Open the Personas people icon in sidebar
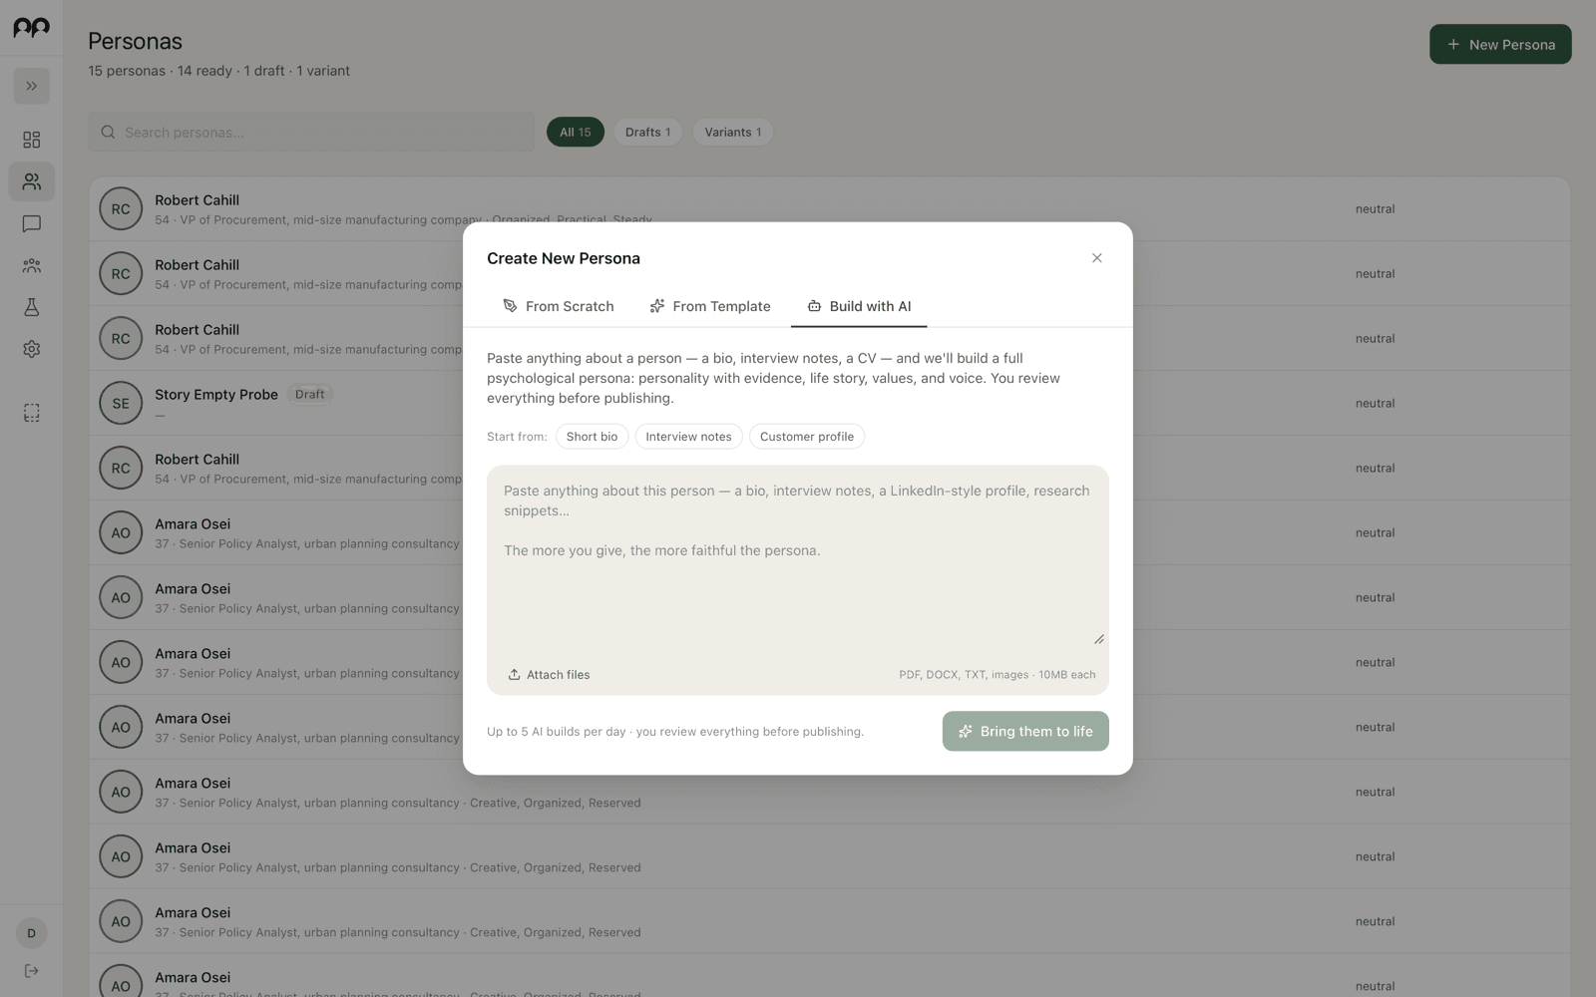The width and height of the screenshot is (1596, 997). tap(31, 181)
